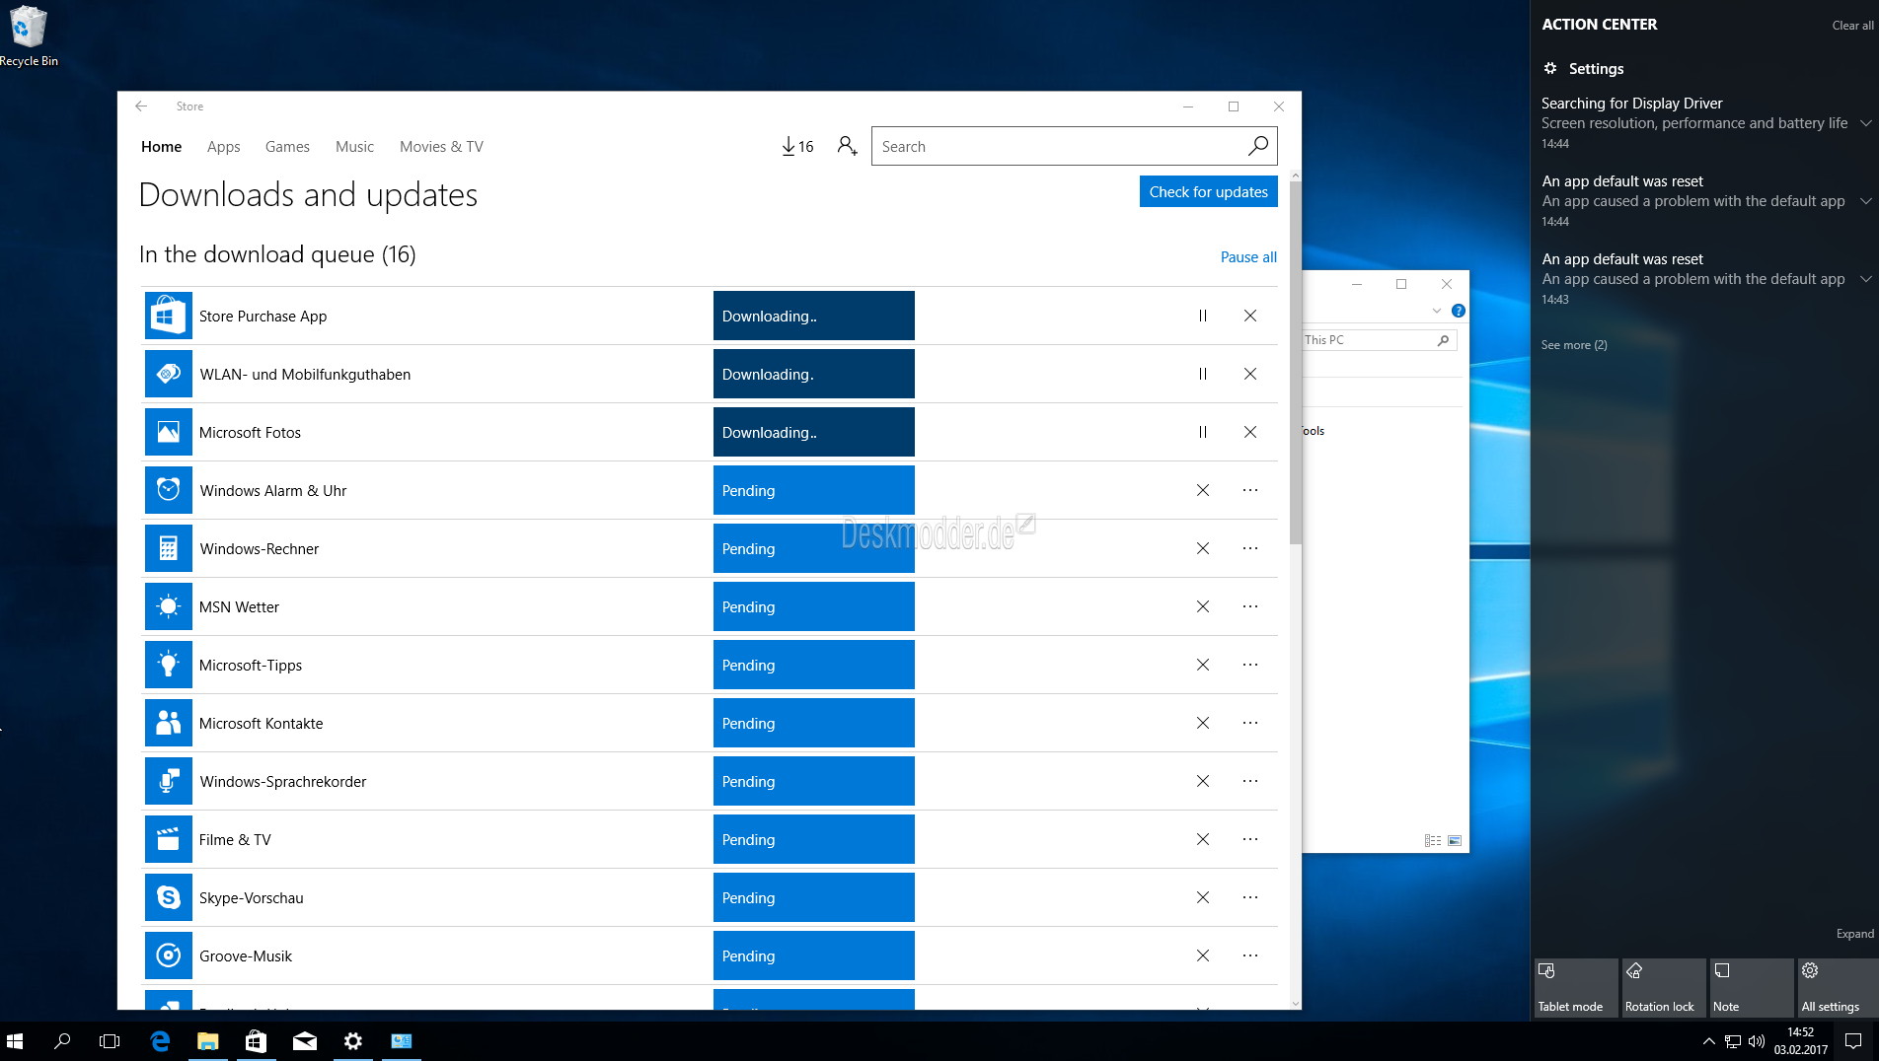Expand the 14:44 app default reset notification

pyautogui.click(x=1865, y=201)
